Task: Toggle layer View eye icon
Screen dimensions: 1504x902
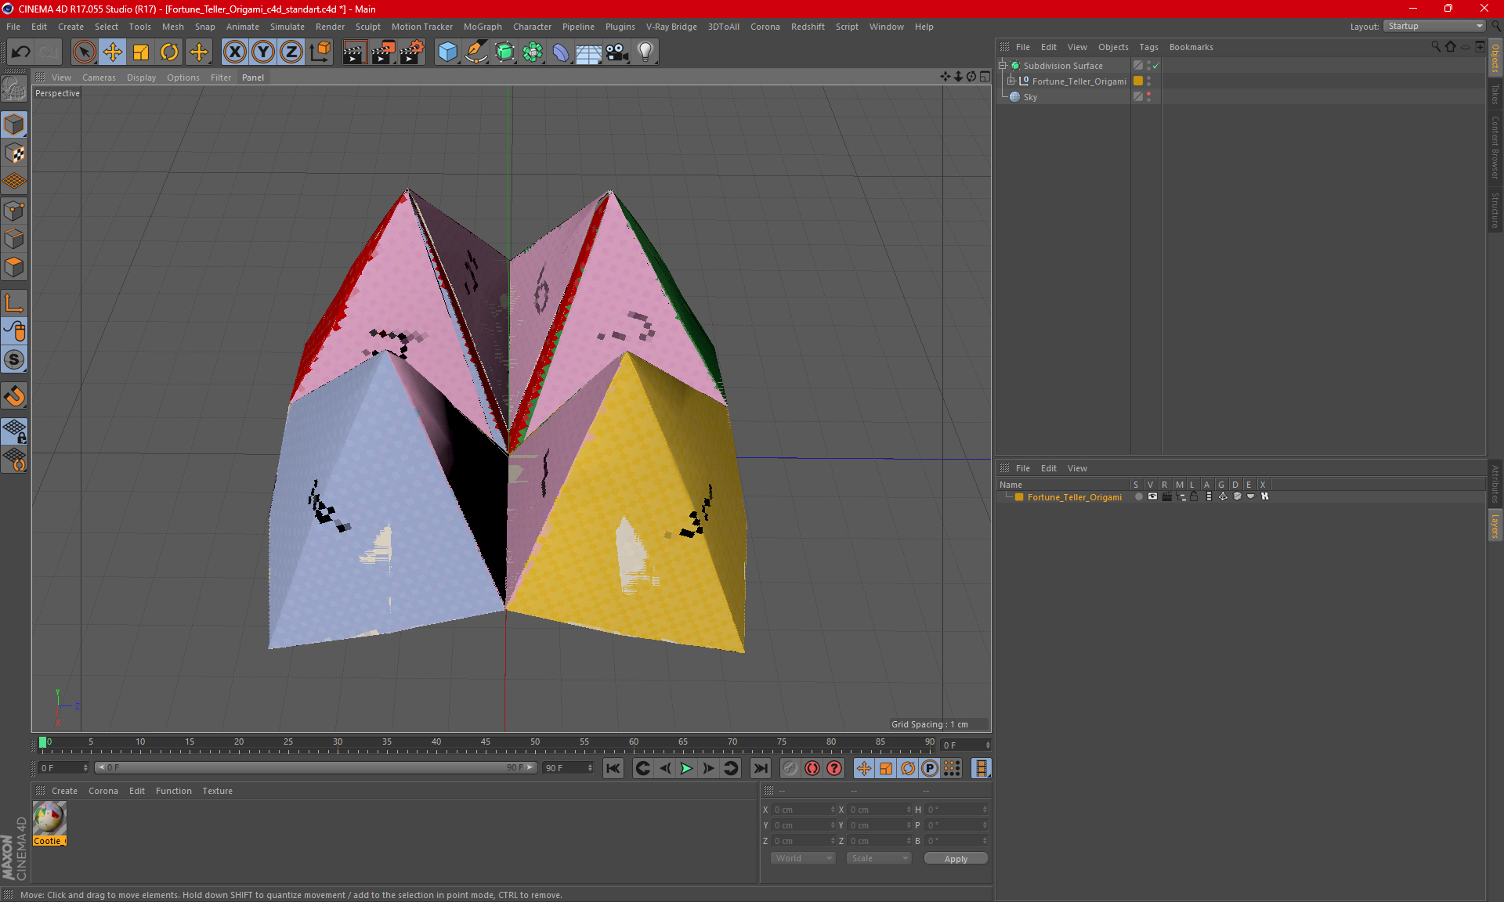Action: [x=1152, y=497]
